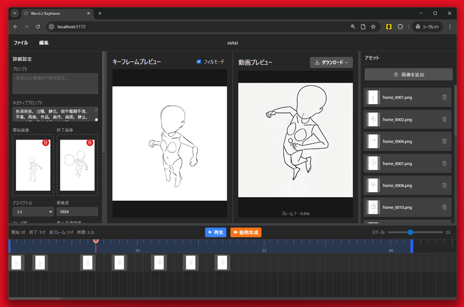
Task: Delete frame_0001.png with its trash icon
Action: click(444, 98)
